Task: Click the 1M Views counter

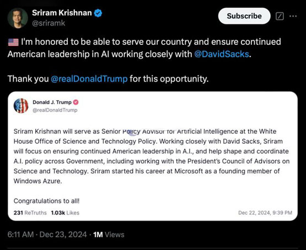Action: click(x=109, y=235)
